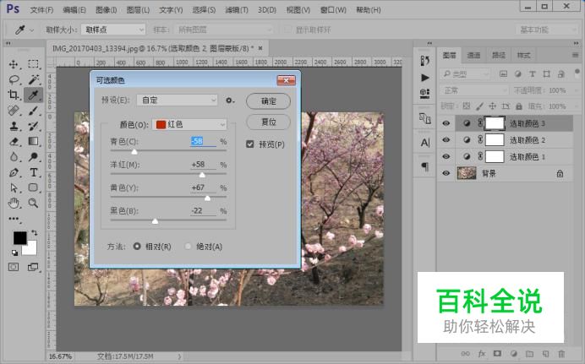Open the 颜色(O) 红色 color dropdown
This screenshot has height=364, width=585.
coord(189,124)
